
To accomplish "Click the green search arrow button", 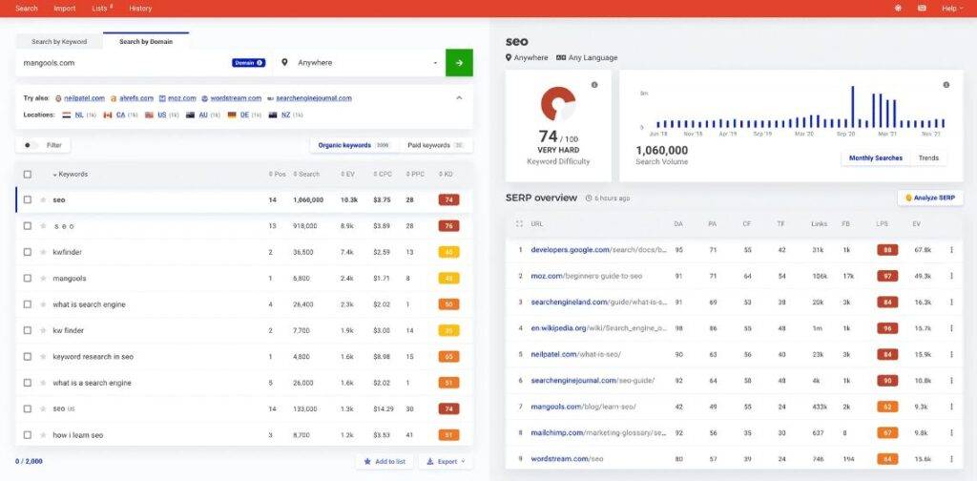I will 459,63.
